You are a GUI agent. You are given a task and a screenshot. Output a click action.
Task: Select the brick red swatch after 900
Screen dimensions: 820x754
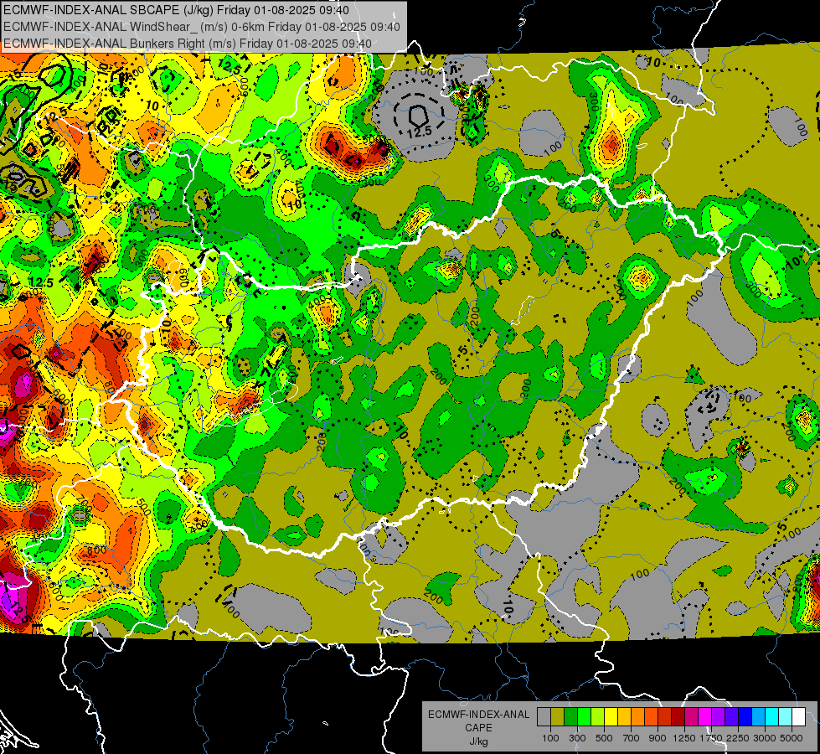point(665,716)
